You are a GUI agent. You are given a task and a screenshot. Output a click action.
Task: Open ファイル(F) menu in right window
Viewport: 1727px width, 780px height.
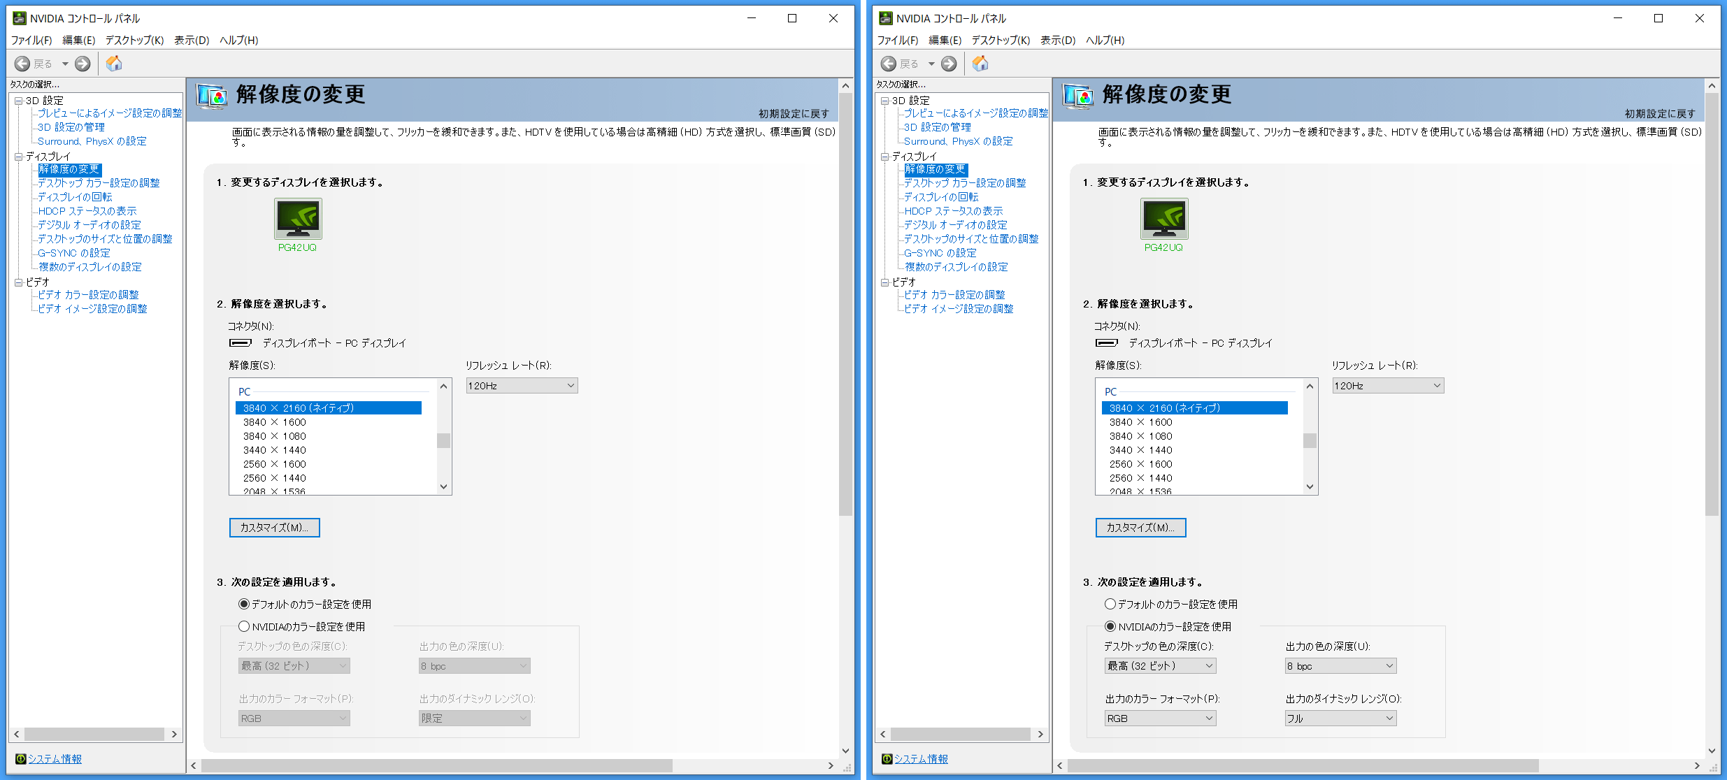[x=898, y=40]
